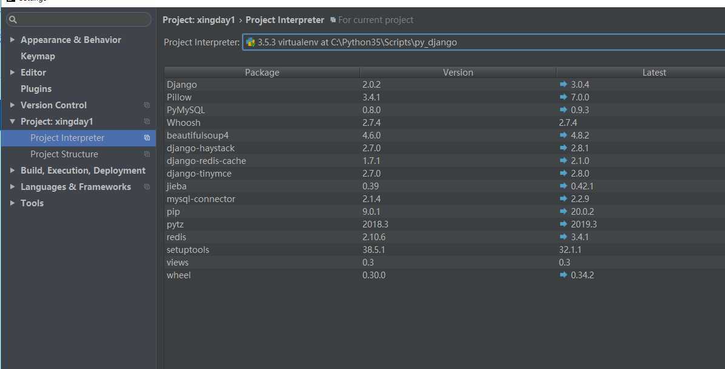
Task: Click the project-level icon beside Version Control
Action: pos(147,105)
